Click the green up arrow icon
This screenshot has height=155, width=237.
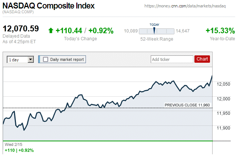(x=51, y=31)
